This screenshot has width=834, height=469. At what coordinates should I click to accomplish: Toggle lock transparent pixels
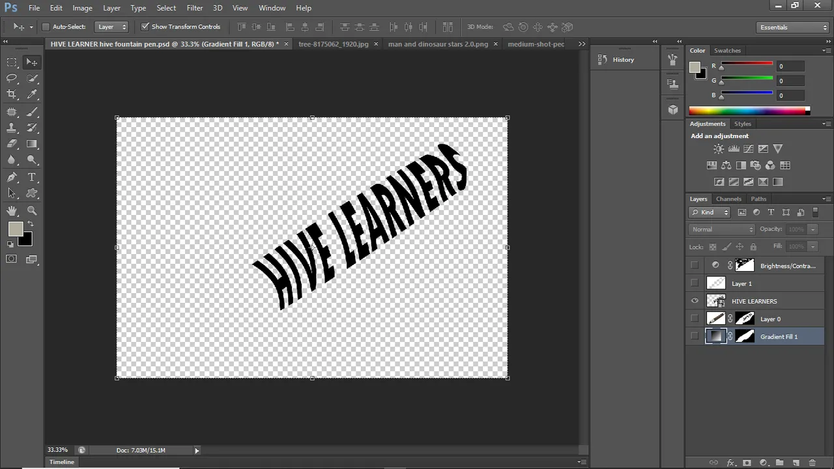point(713,247)
